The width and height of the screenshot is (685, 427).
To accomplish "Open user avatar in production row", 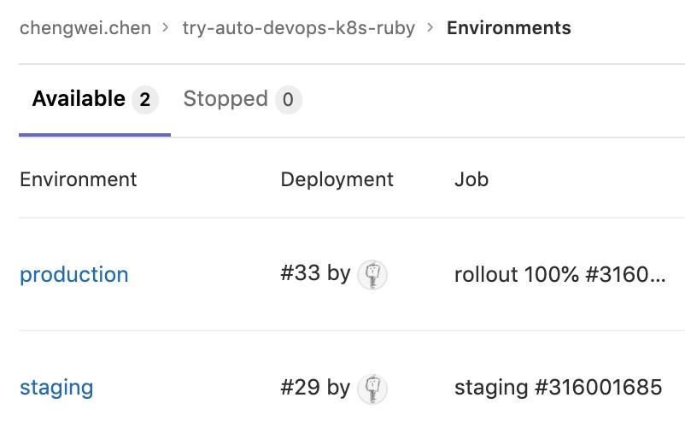I will tap(372, 274).
